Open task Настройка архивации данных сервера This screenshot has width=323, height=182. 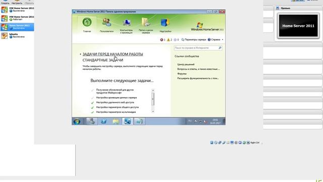117,98
